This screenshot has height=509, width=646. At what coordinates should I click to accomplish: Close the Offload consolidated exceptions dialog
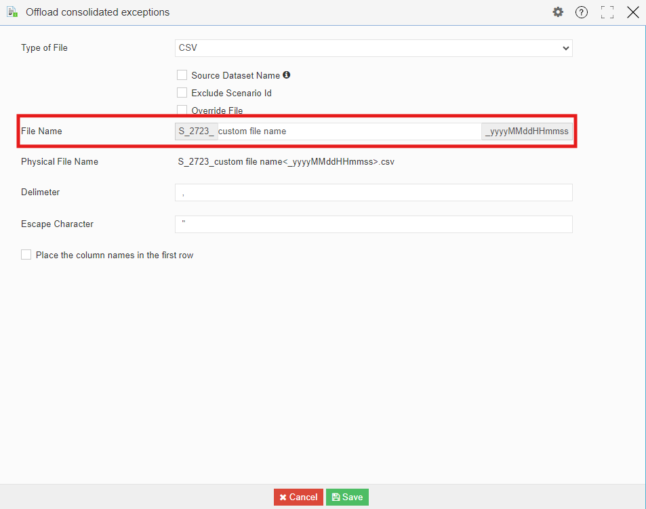[632, 12]
